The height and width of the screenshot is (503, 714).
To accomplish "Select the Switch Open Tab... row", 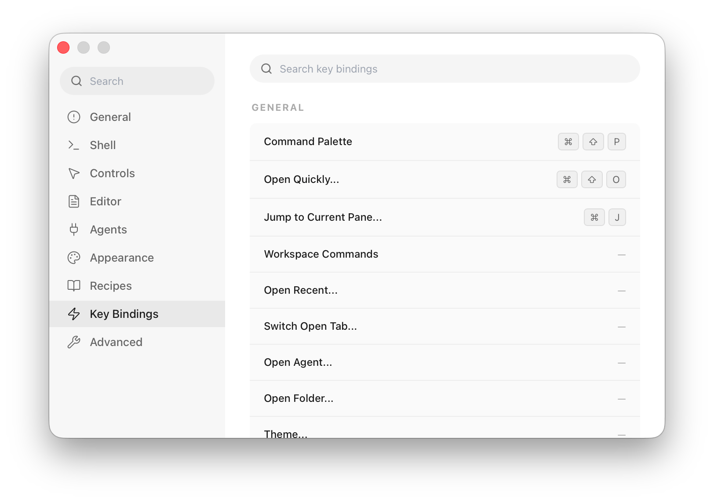I will [445, 326].
